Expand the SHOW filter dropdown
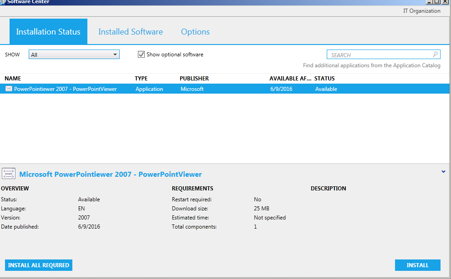This screenshot has width=451, height=279. (x=74, y=55)
